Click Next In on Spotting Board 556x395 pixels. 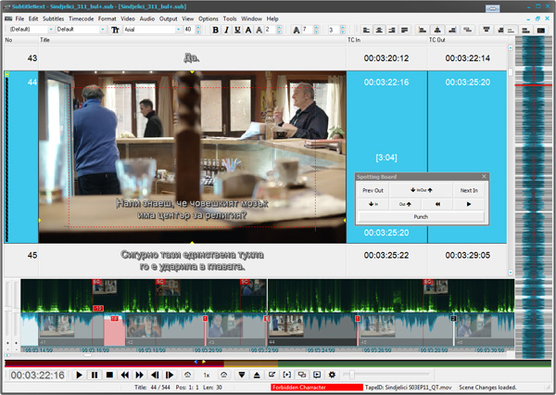coord(469,191)
